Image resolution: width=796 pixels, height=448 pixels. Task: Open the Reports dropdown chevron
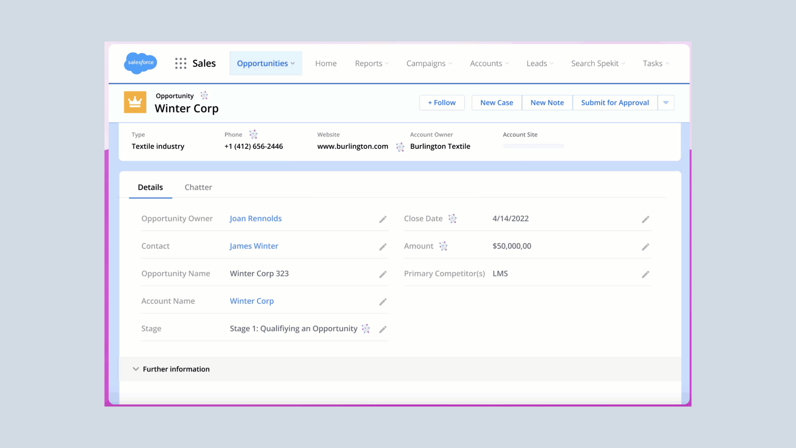[387, 63]
